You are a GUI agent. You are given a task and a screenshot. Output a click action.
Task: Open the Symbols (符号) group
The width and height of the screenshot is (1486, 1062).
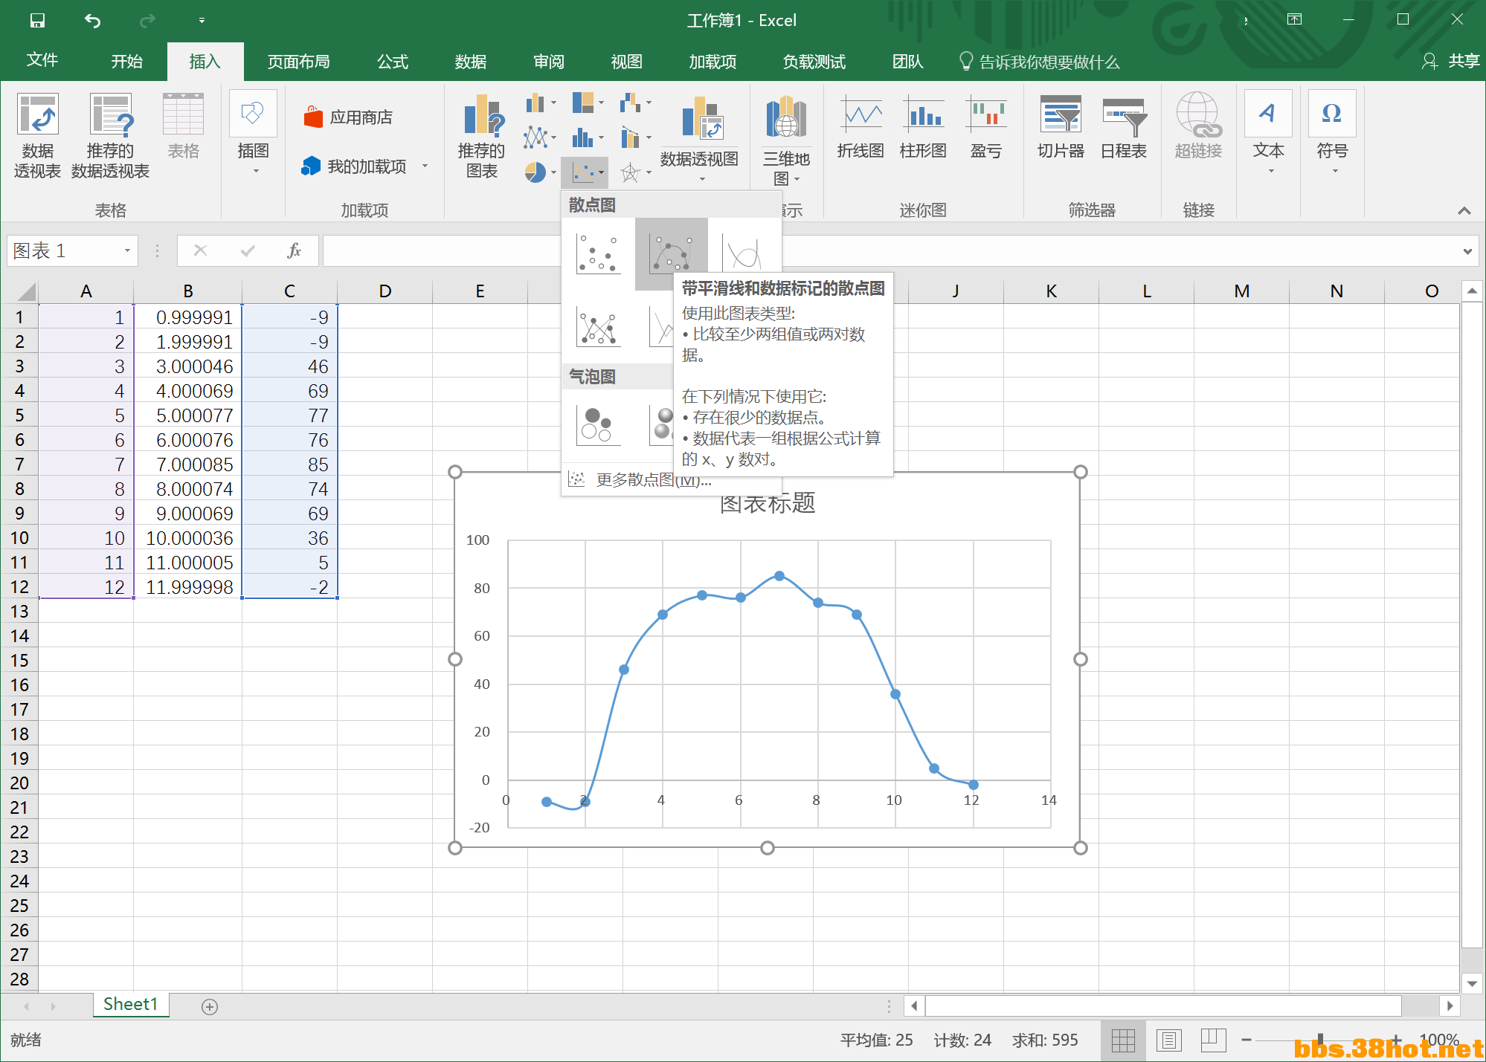click(x=1332, y=134)
